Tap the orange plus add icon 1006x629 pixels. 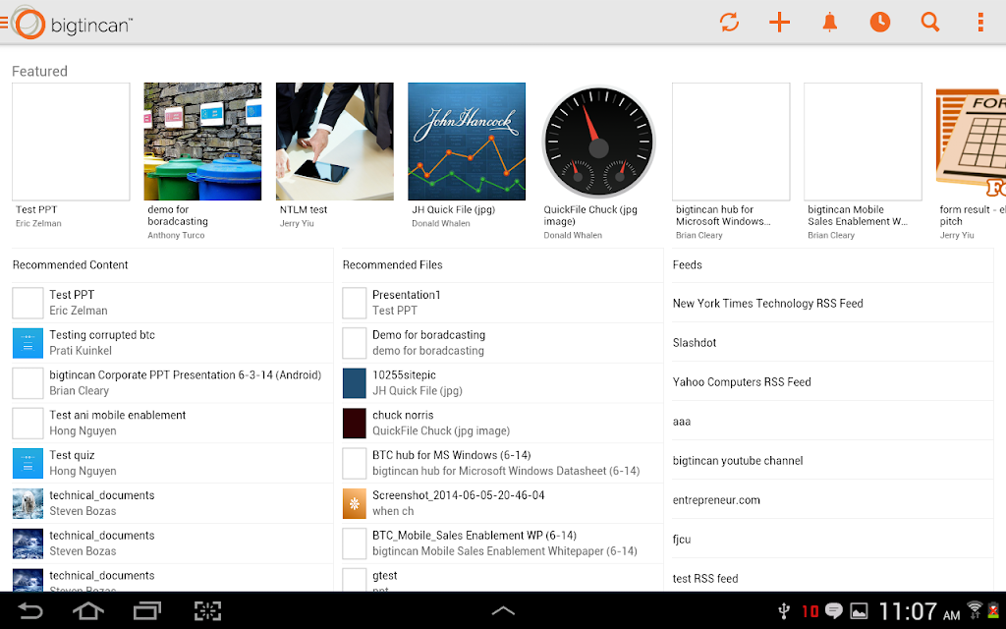point(779,23)
